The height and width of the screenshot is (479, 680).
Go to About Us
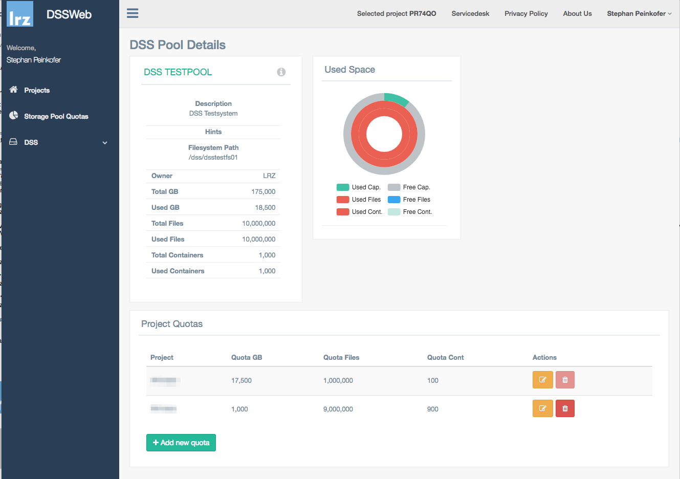click(x=577, y=14)
